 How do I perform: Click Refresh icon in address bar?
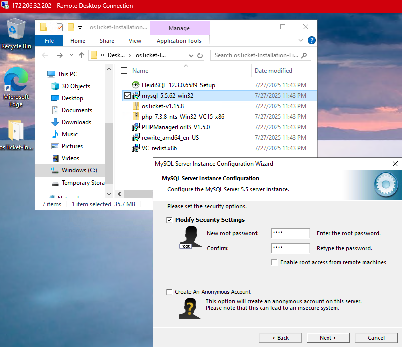(200, 55)
